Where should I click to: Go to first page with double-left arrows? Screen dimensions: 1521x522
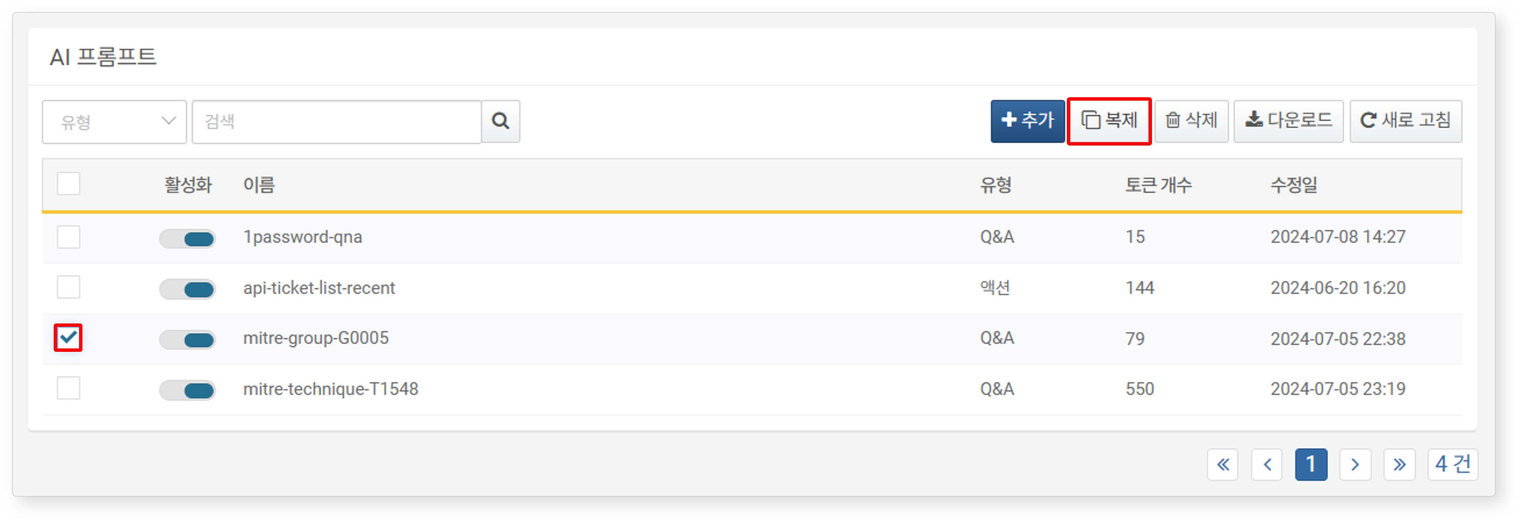[x=1222, y=465]
